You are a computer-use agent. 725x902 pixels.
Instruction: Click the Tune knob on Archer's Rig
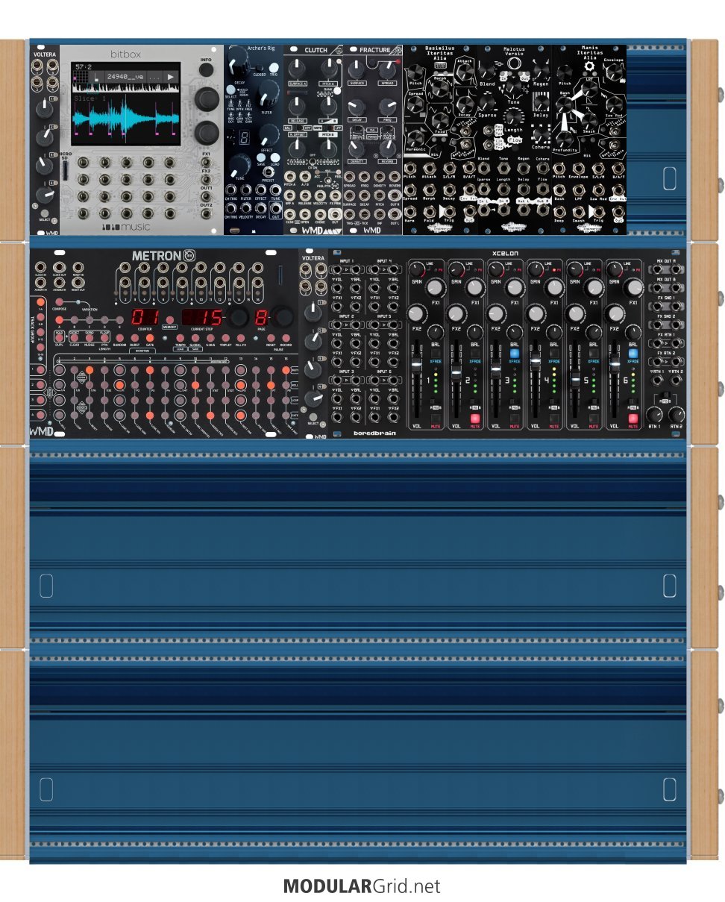pos(239,164)
